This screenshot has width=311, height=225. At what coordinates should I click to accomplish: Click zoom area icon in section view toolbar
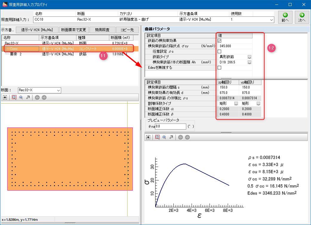[x=14, y=98]
